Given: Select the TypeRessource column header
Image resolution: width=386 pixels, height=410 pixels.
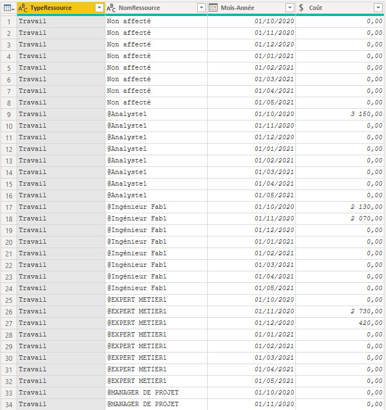Looking at the screenshot, I should (x=61, y=8).
